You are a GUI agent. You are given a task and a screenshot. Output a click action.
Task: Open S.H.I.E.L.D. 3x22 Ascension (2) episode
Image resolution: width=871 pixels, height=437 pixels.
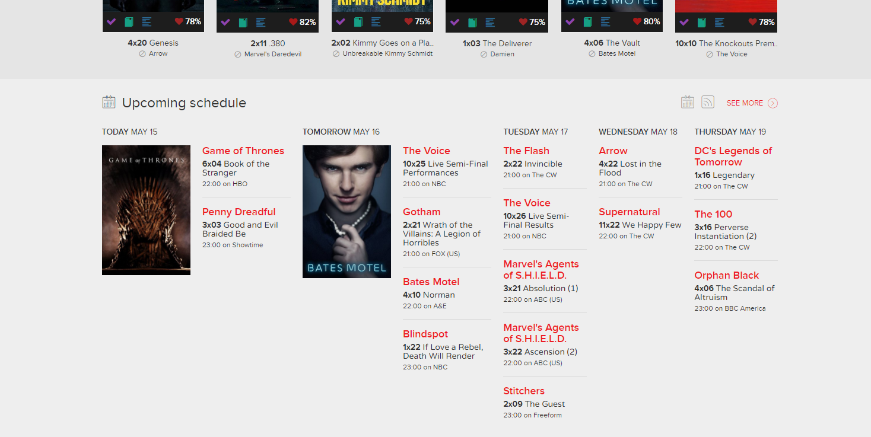[x=541, y=352]
